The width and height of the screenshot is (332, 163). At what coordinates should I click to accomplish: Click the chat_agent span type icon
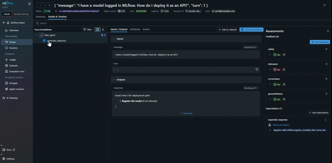41,35
